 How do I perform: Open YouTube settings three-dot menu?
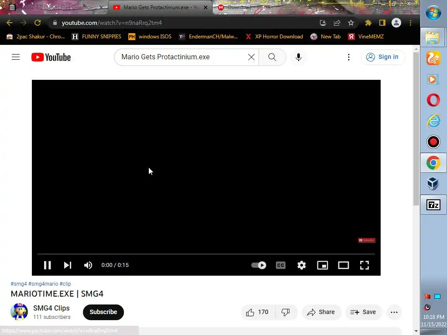coord(348,57)
